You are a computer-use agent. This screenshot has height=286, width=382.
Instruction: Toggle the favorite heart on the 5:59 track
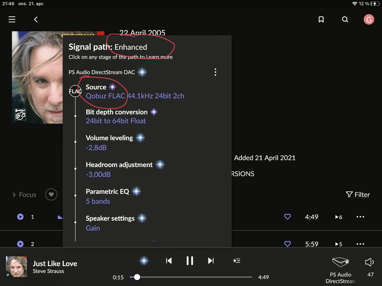[x=288, y=244]
